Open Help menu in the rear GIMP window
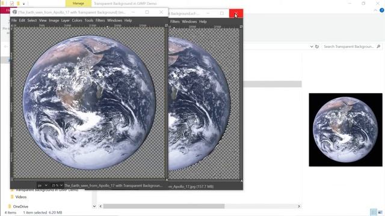Viewport: 385px width, 216px height. [203, 22]
